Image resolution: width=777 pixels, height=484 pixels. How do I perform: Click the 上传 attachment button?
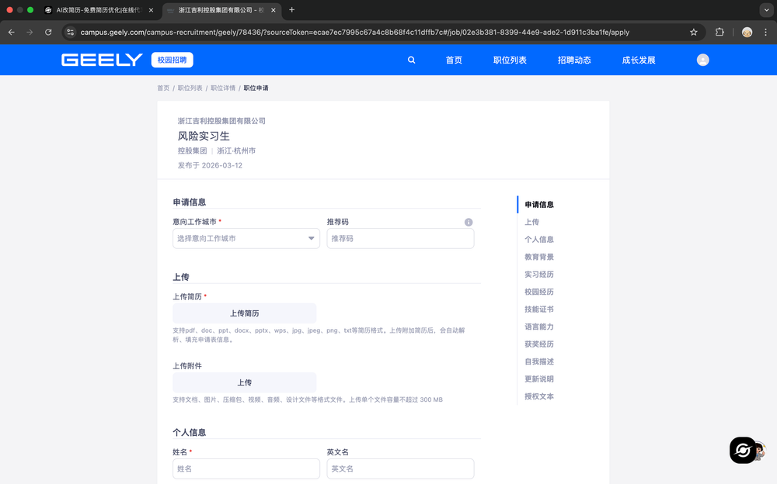click(244, 382)
